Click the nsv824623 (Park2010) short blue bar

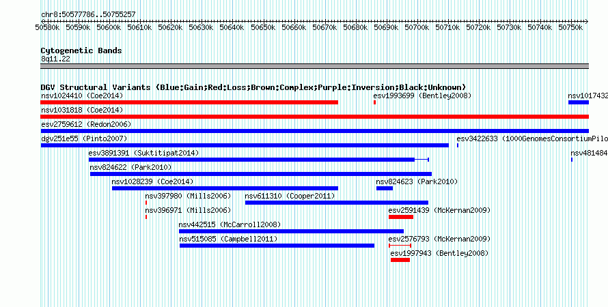(x=384, y=188)
